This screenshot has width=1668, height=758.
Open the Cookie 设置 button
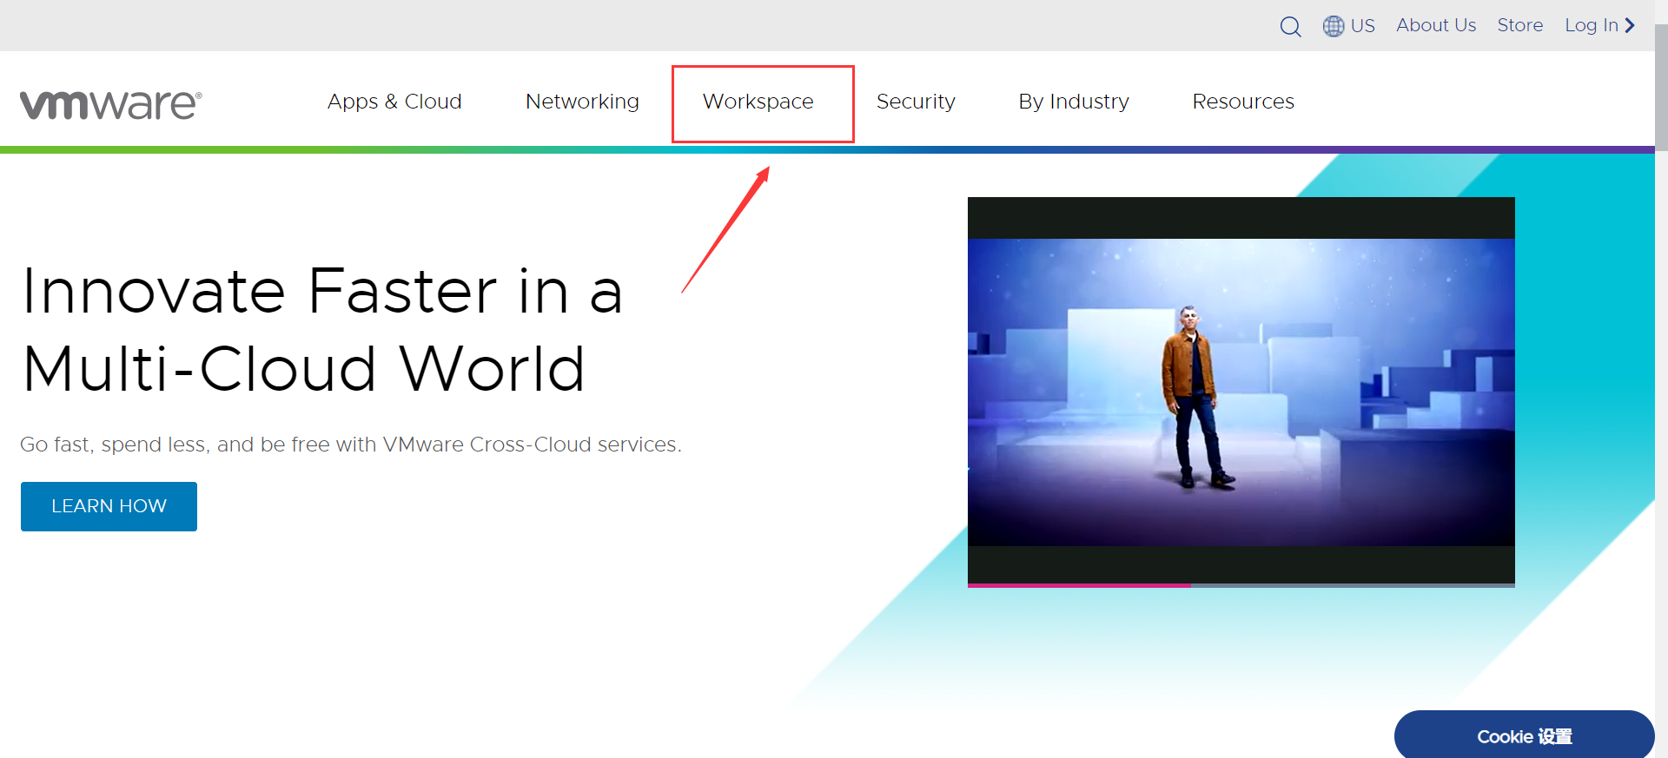click(1525, 735)
